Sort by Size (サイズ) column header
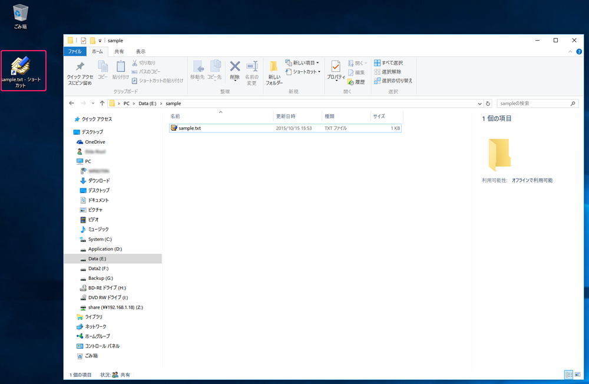 [x=386, y=116]
